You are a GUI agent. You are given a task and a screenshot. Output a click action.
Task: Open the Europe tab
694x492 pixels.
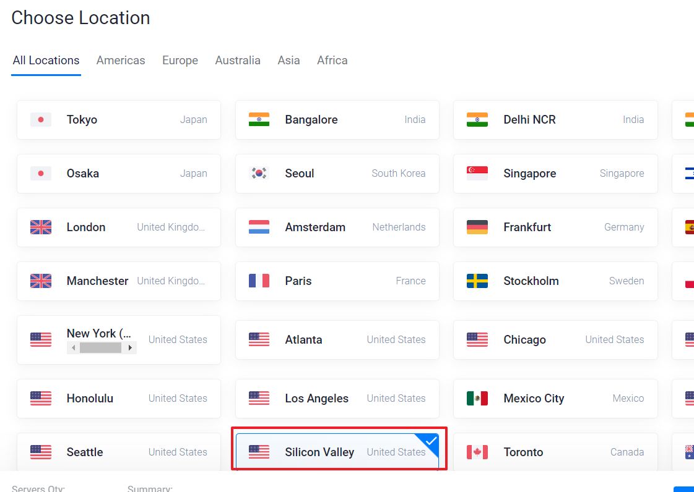(x=180, y=61)
